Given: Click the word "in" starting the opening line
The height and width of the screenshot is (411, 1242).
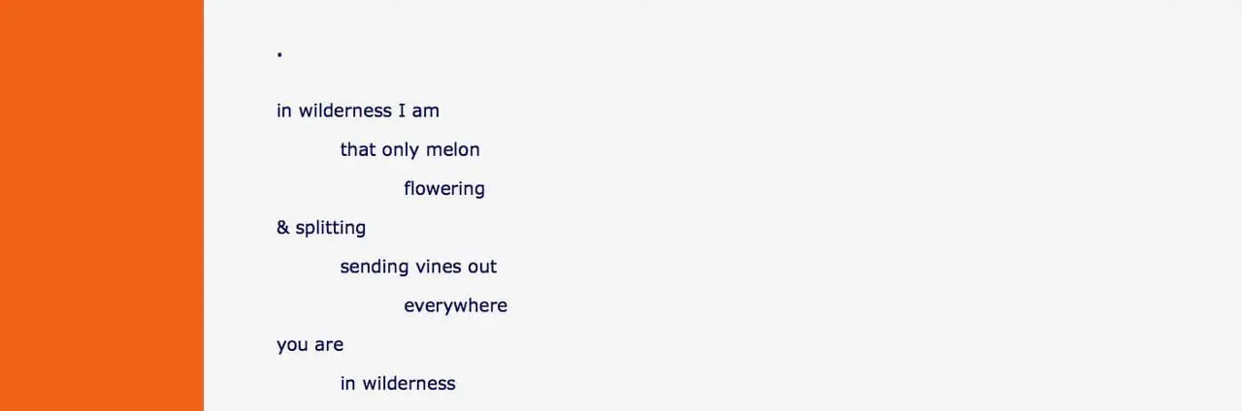Looking at the screenshot, I should 284,111.
